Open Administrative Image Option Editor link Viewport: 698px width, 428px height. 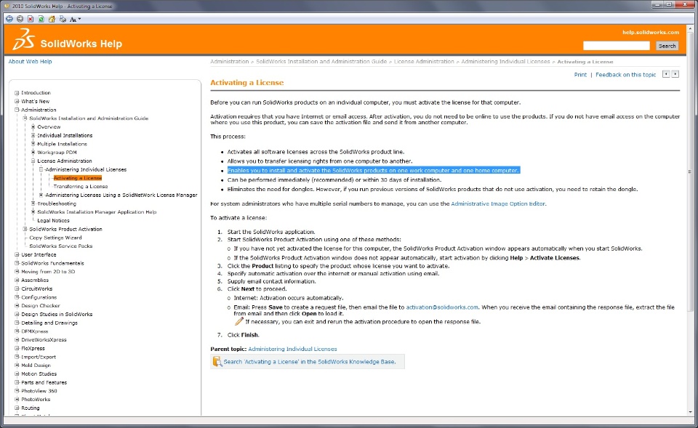[x=497, y=203]
